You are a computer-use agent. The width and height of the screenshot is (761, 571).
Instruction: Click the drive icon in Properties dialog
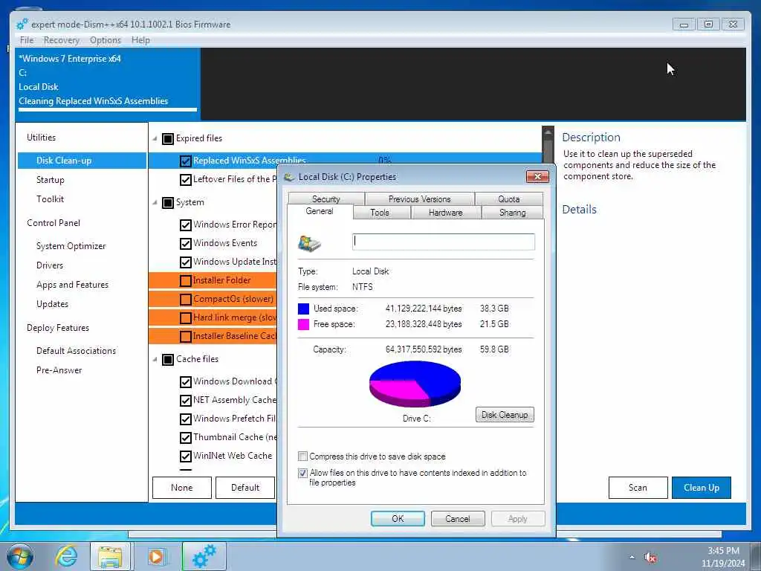tap(310, 242)
